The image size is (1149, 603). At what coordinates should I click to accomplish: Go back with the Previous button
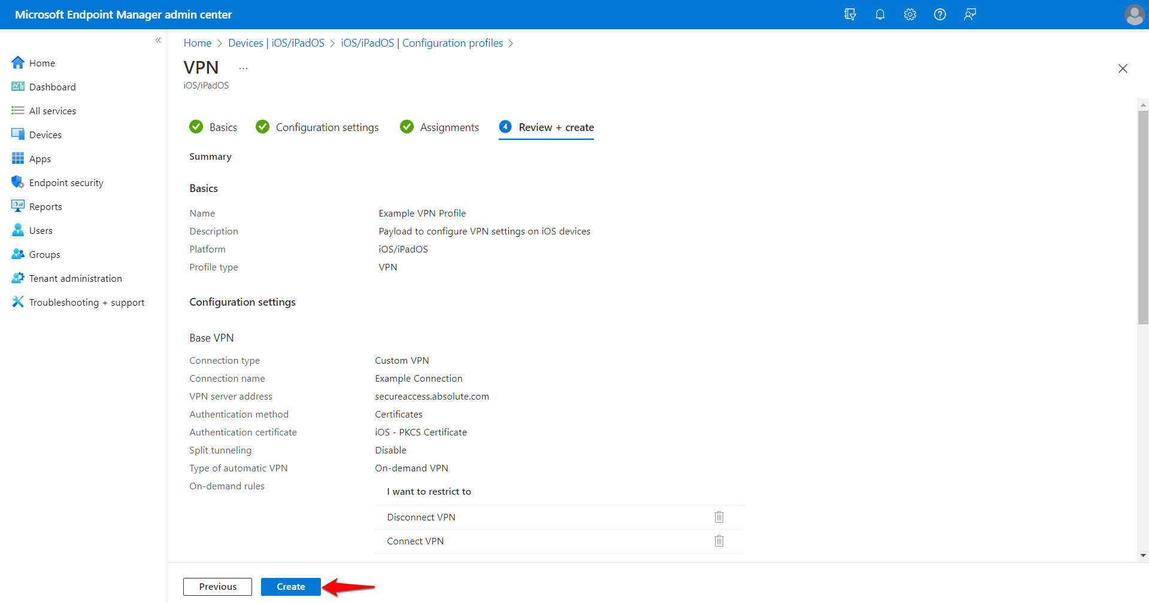click(217, 586)
